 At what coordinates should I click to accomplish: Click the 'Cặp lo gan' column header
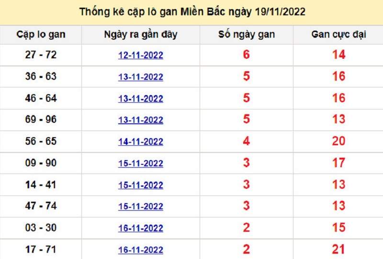tap(41, 34)
